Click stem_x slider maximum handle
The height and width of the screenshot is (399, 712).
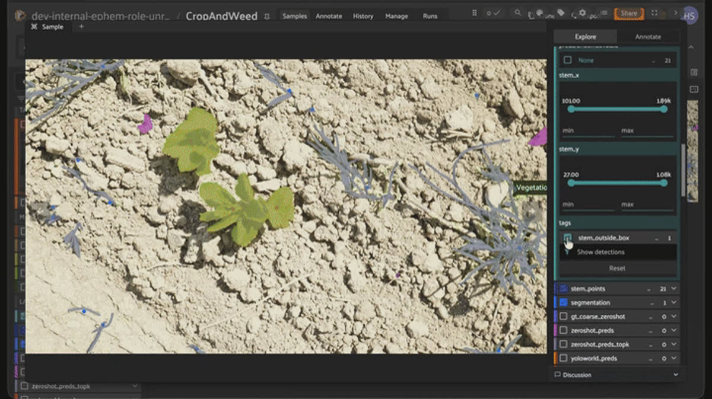(x=664, y=109)
